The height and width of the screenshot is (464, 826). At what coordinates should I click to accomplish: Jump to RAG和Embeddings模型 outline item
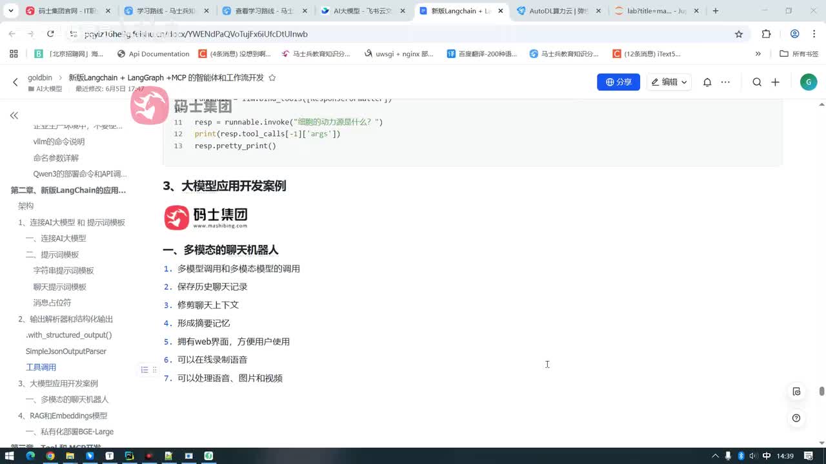[x=63, y=416]
